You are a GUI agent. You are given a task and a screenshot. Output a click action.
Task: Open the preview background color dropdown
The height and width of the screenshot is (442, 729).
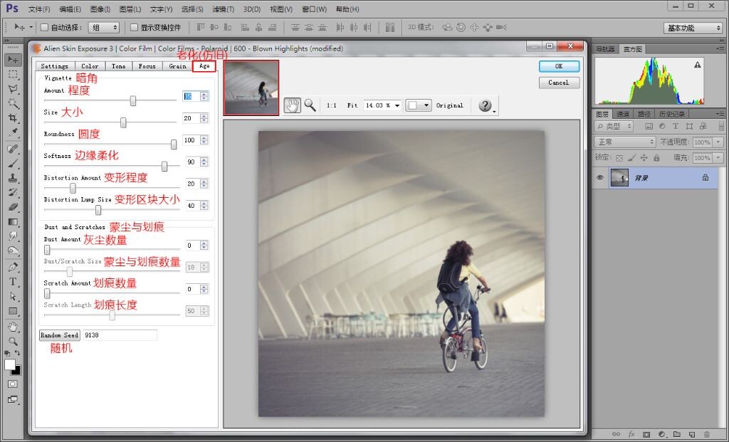[x=419, y=105]
